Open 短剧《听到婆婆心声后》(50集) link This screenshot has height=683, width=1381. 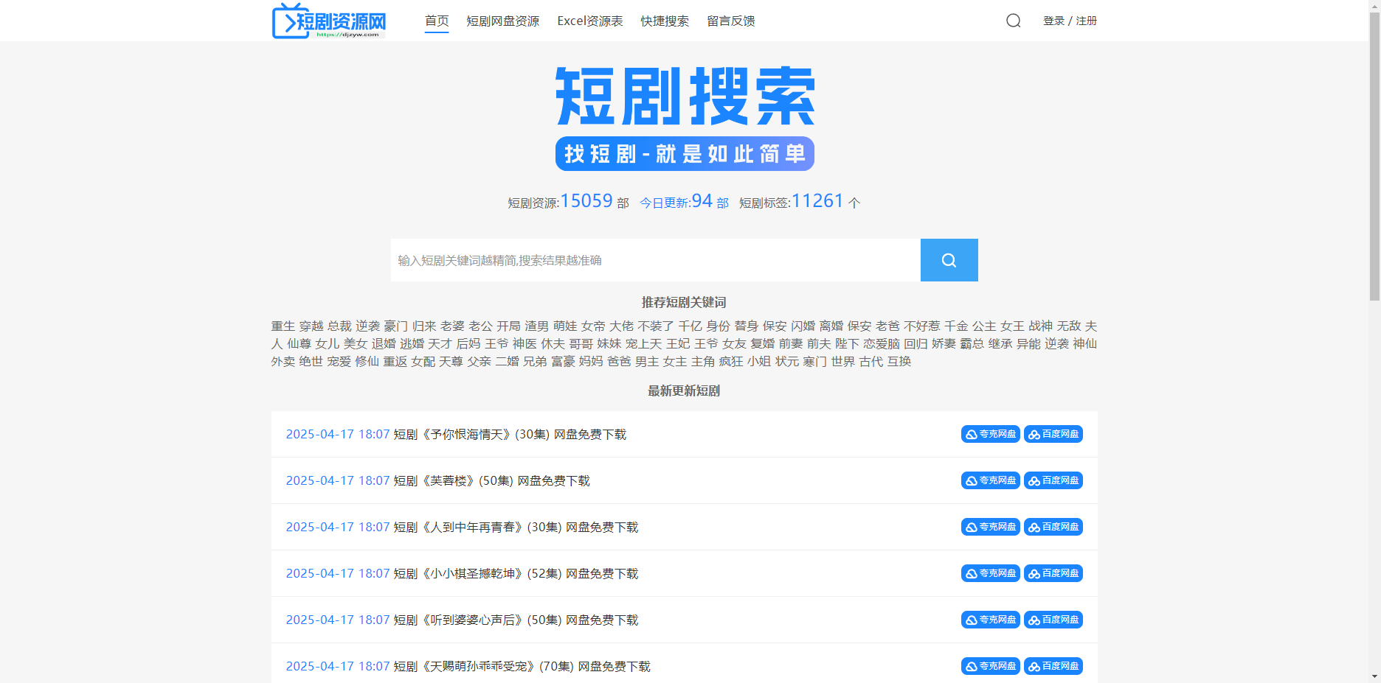tap(516, 620)
